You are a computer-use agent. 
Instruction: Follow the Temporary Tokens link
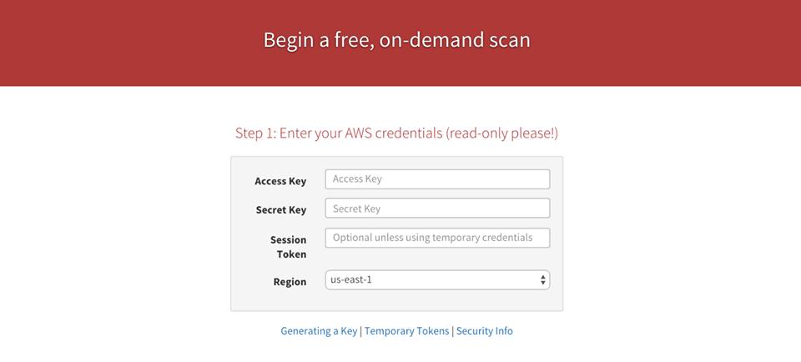pyautogui.click(x=407, y=331)
